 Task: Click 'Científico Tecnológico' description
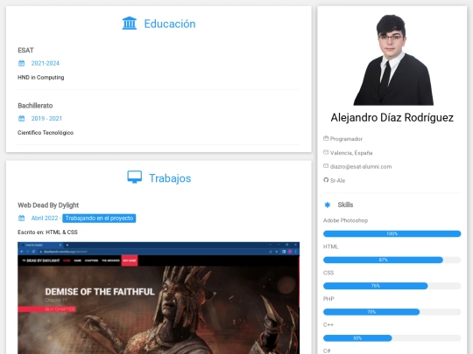click(x=46, y=133)
